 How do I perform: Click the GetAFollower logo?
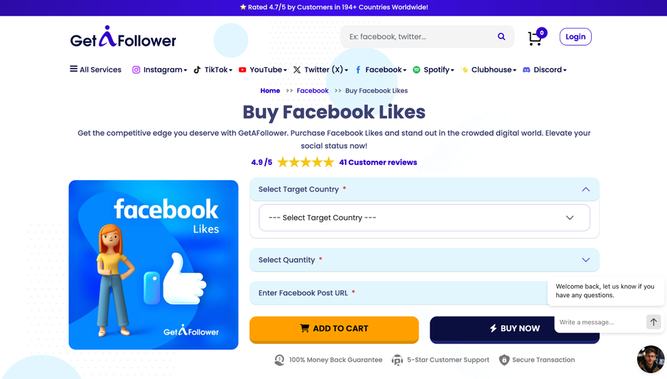(x=123, y=36)
